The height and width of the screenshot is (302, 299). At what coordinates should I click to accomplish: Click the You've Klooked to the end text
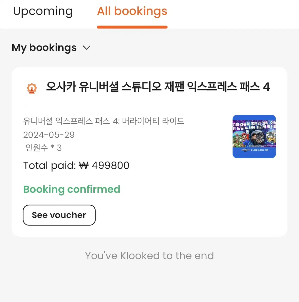pyautogui.click(x=149, y=256)
